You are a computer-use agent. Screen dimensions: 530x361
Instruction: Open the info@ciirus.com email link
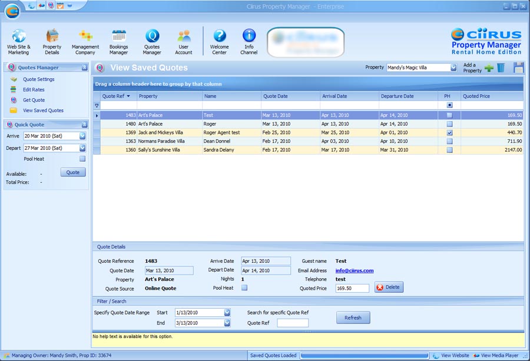point(355,270)
